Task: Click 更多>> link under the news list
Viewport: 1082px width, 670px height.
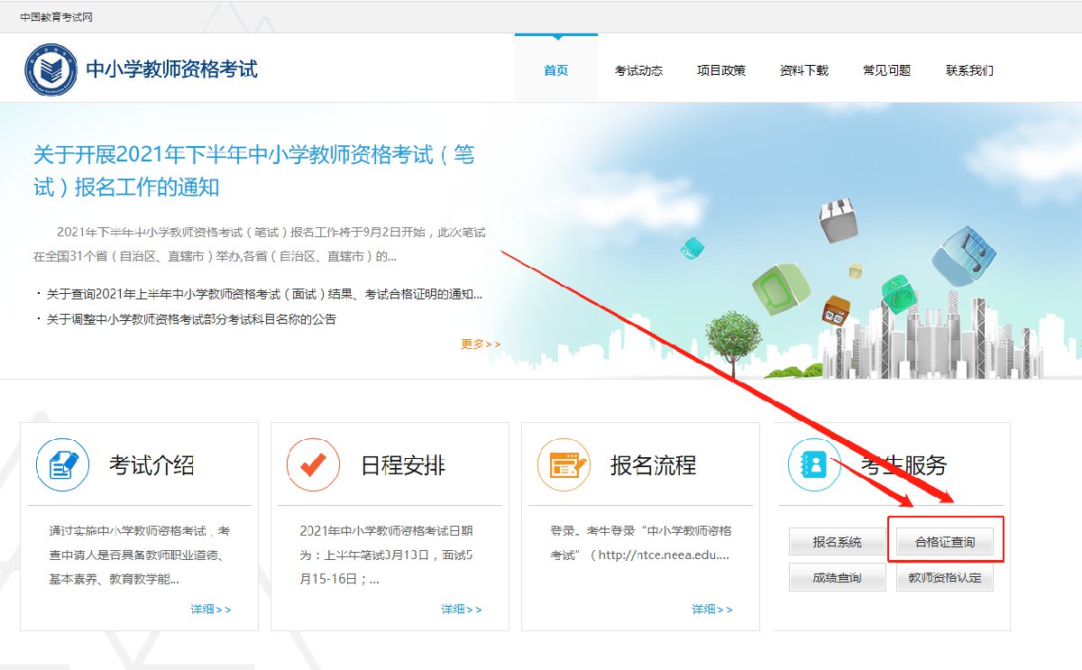Action: 480,344
